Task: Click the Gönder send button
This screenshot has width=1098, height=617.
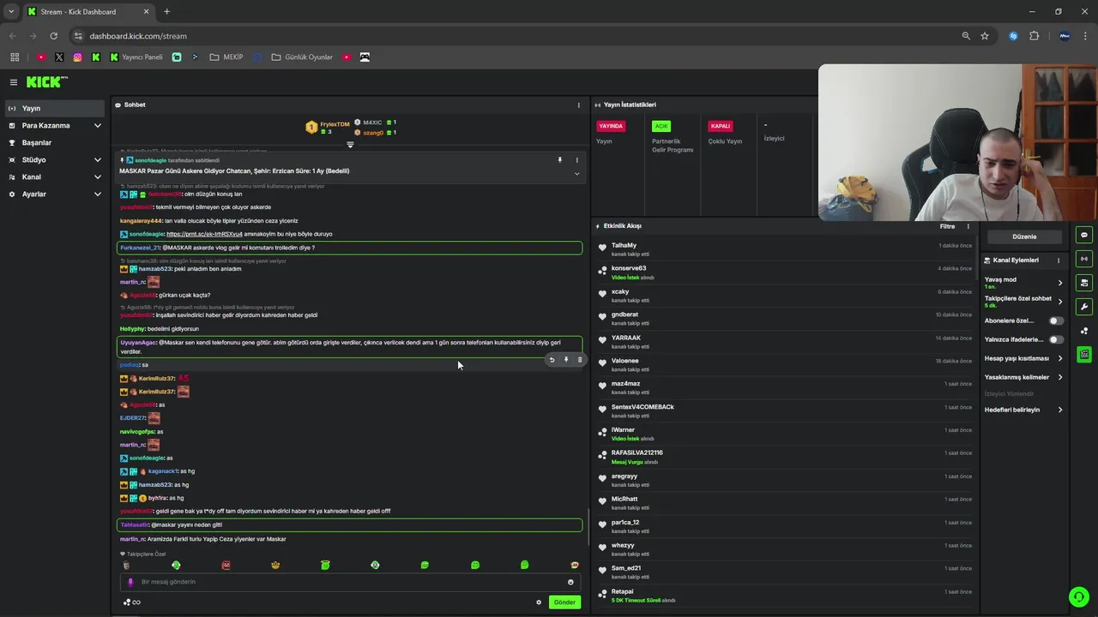Action: 564,602
